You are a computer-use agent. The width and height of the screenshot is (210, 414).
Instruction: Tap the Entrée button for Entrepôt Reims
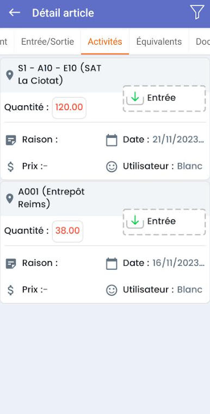[164, 222]
